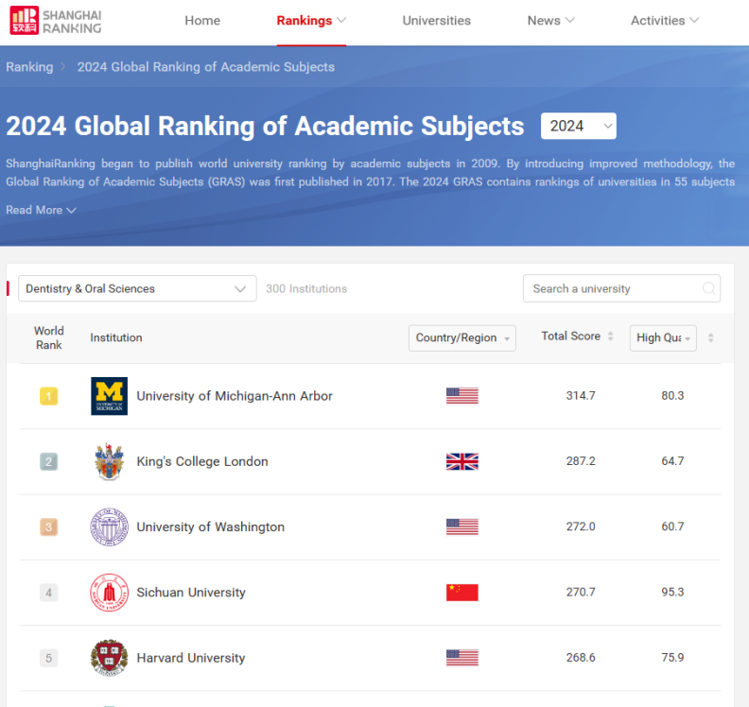Screen dimensions: 749x707
Task: Open the 2024 year dropdown
Action: (x=578, y=126)
